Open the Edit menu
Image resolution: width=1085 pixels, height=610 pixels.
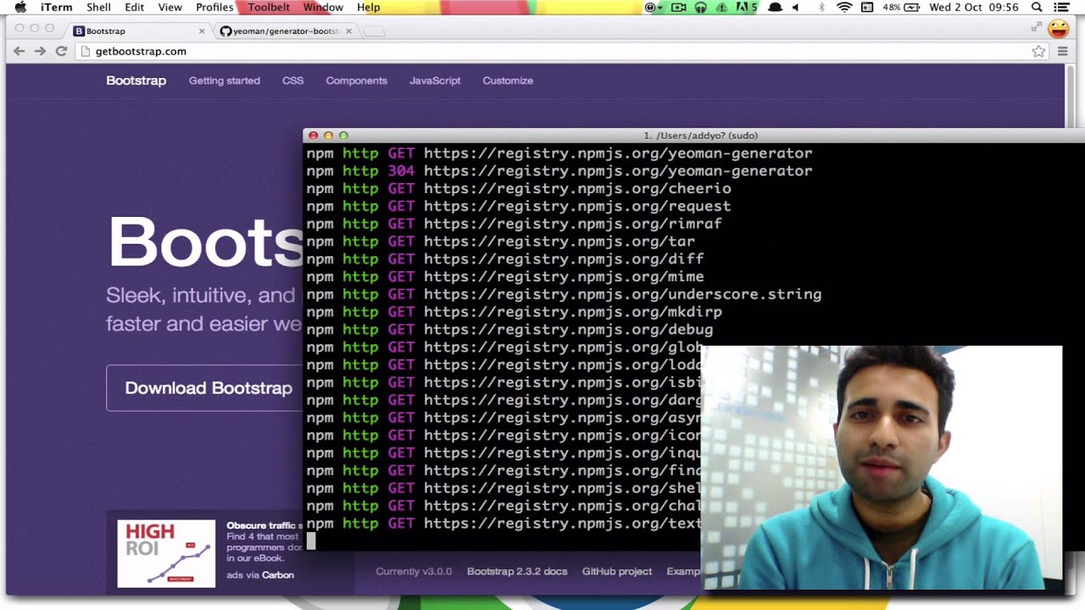click(134, 7)
